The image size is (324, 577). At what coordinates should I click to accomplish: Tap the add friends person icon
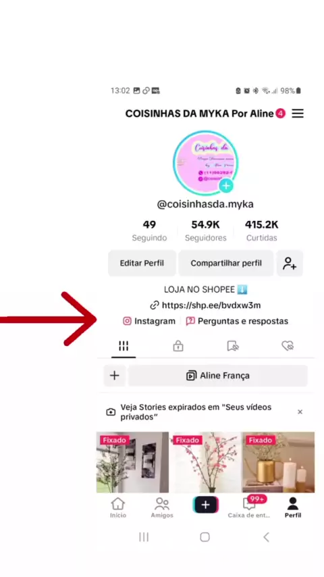[x=290, y=263]
